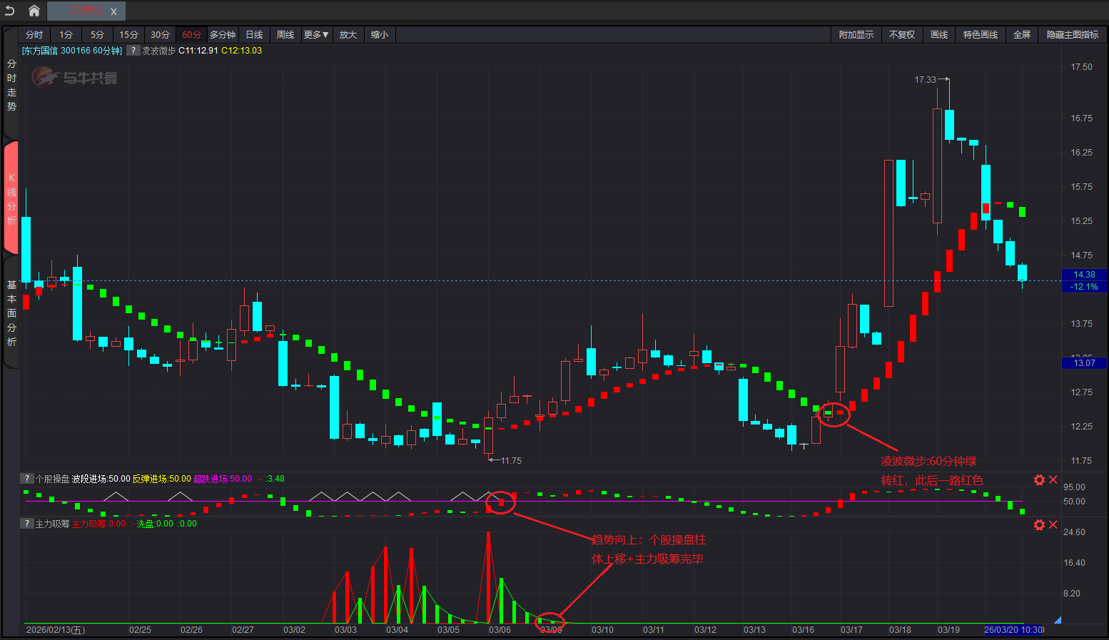Click the help icon beside 个股操盘
Screen dimensions: 1109x640
click(26, 479)
